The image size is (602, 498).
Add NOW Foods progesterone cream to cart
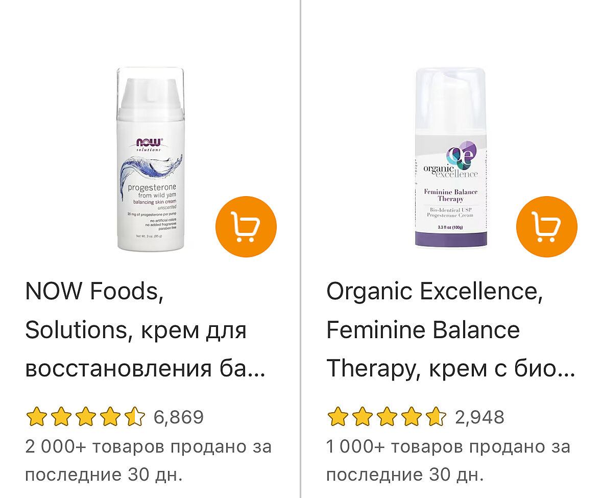[246, 227]
